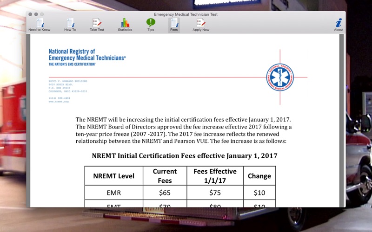Click the Change column header
Screen dimensions: 372x232
point(259,176)
